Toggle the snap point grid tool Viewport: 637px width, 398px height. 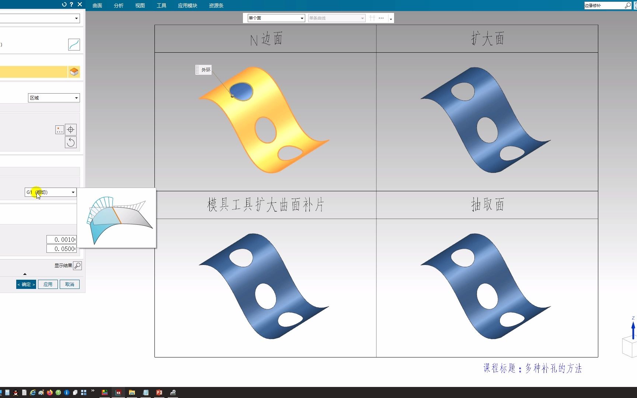(x=372, y=18)
